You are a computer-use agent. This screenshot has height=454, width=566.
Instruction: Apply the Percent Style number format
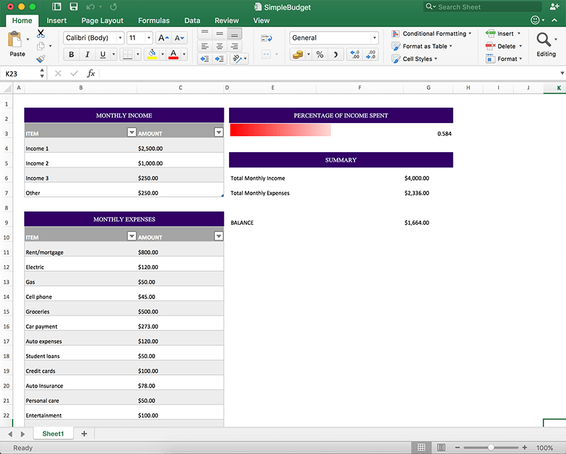320,54
